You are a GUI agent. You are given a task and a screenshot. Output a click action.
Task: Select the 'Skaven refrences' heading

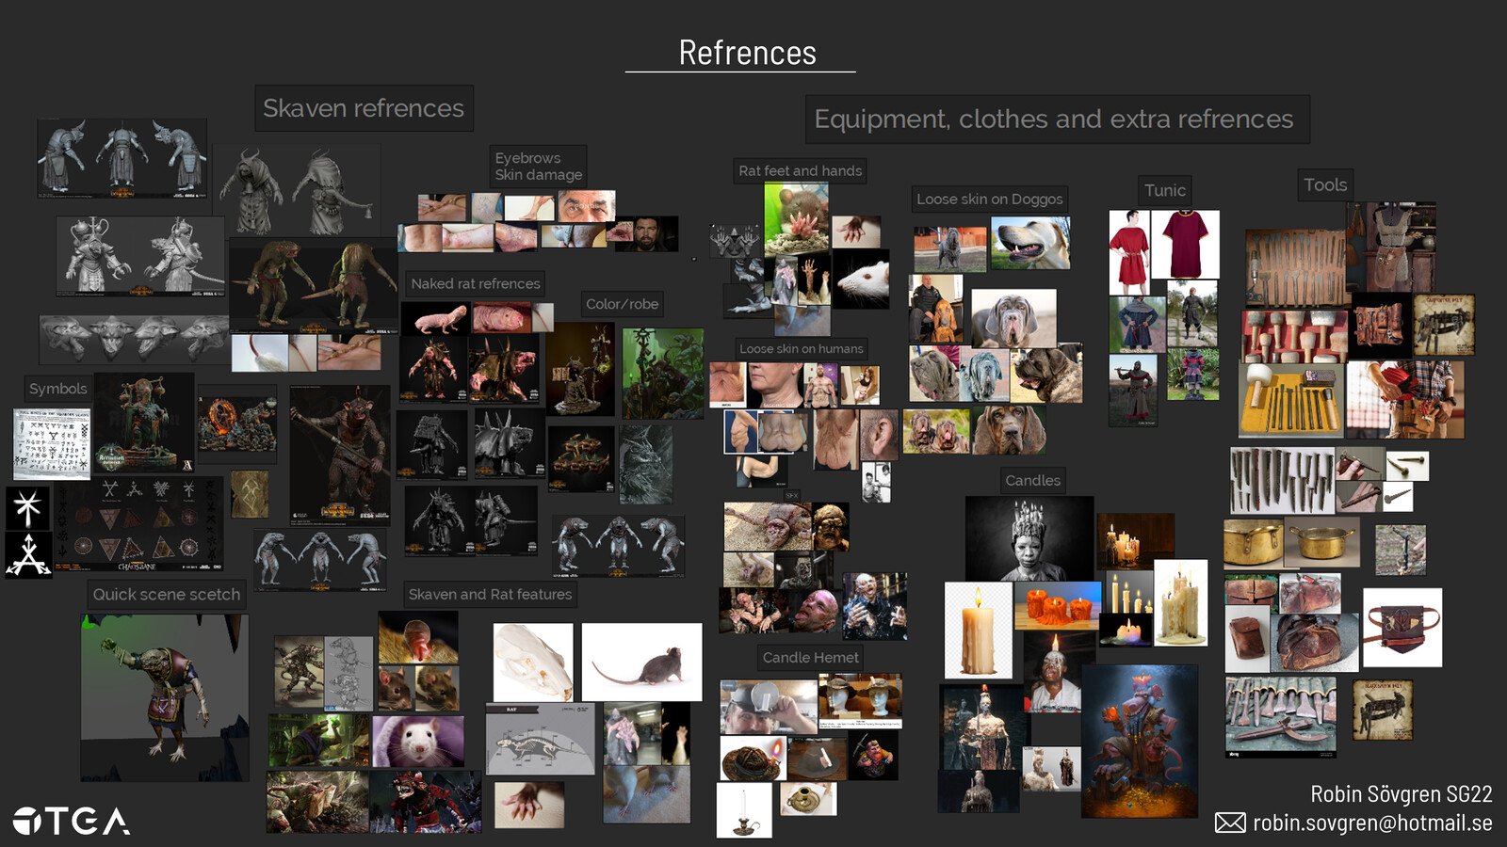[364, 108]
